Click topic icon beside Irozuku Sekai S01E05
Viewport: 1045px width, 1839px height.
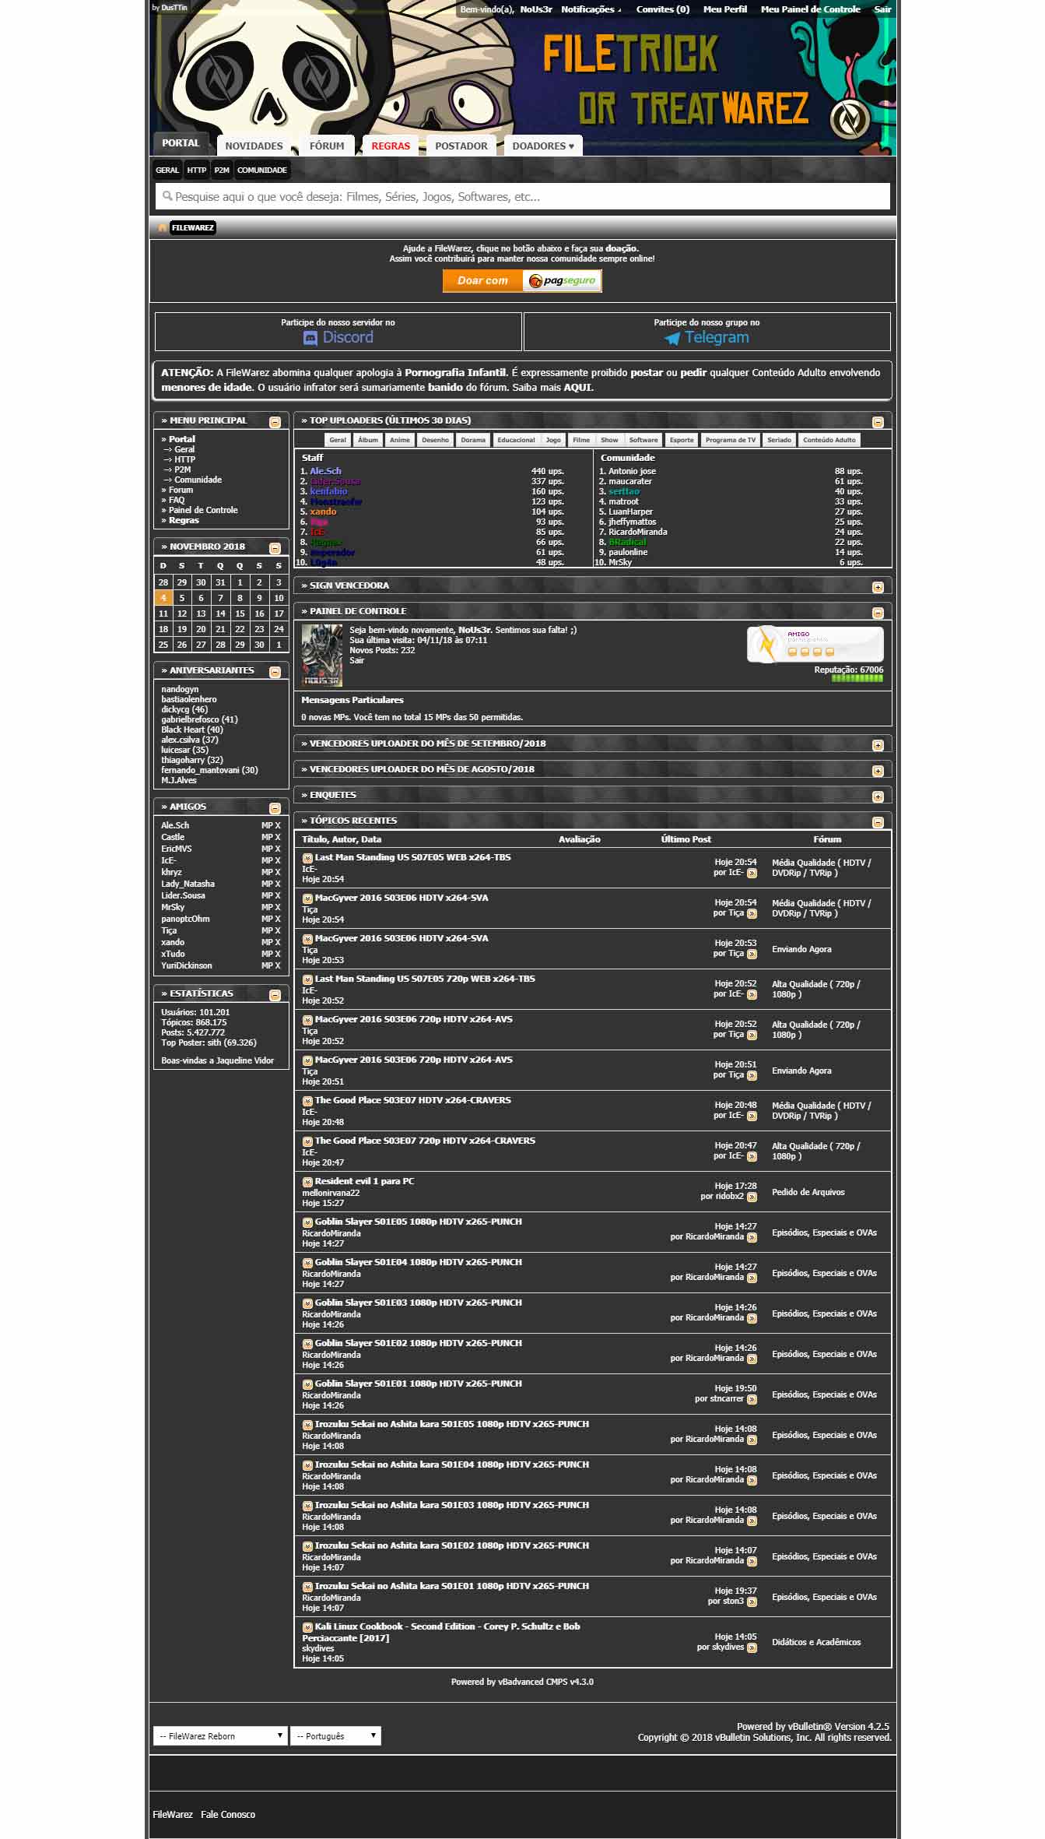(x=307, y=1425)
